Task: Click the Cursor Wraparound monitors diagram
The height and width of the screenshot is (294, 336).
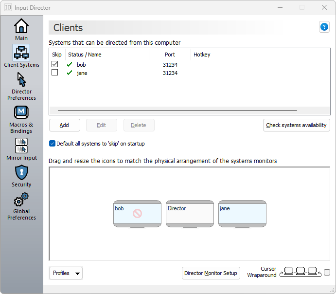Action: click(x=301, y=272)
